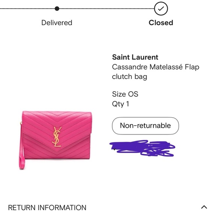
Task: Click the gold YSL logo on the bag
Action: coord(57,137)
